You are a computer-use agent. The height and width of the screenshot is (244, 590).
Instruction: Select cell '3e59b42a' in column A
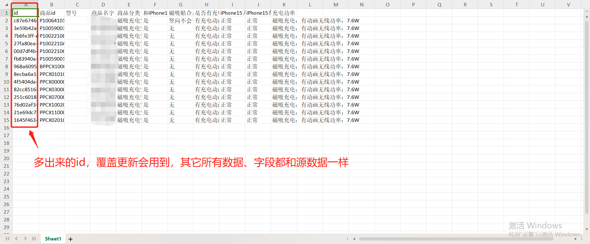pyautogui.click(x=26, y=28)
